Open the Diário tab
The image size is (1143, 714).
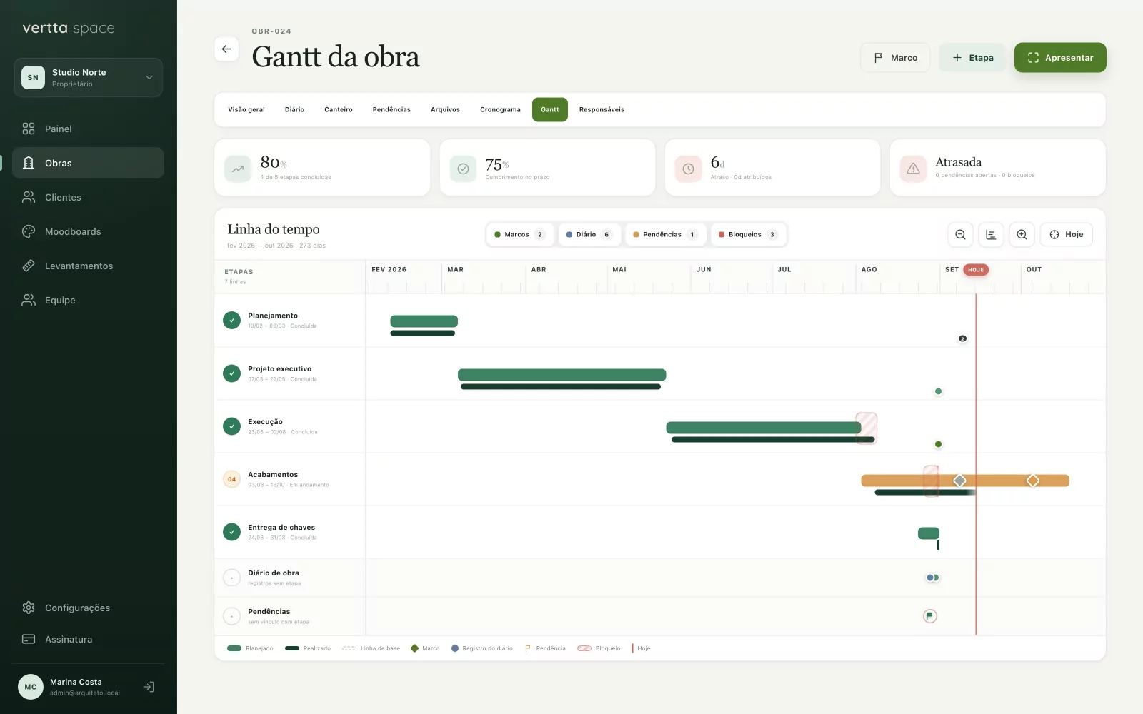294,109
